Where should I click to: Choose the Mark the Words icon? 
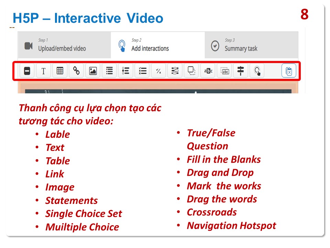click(x=208, y=71)
